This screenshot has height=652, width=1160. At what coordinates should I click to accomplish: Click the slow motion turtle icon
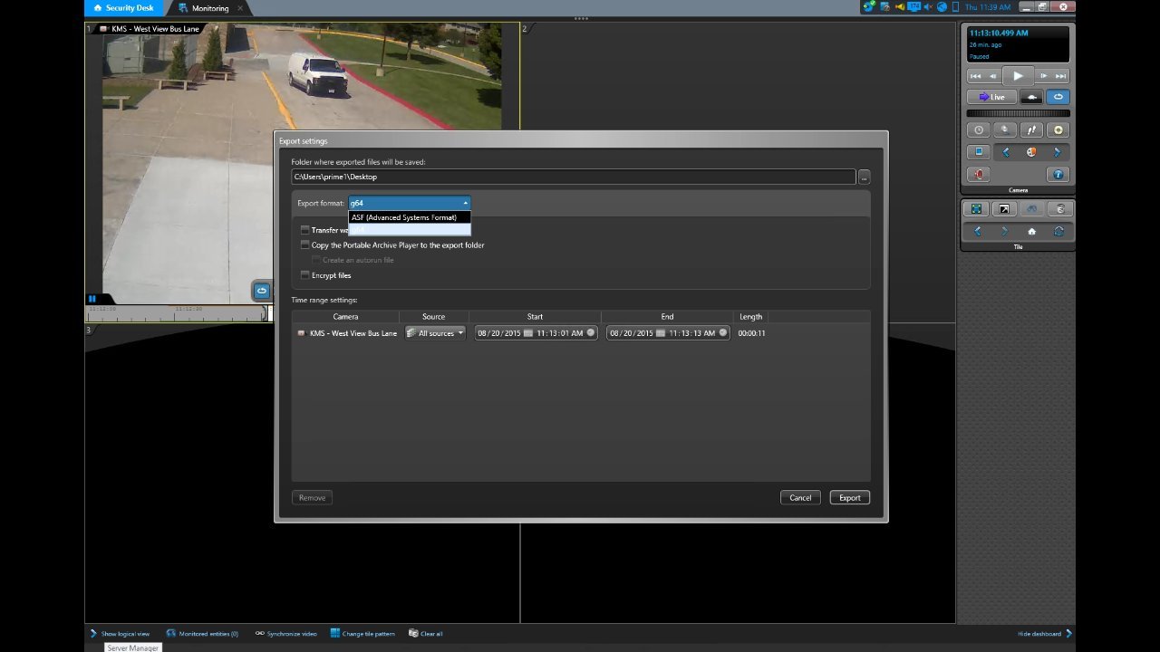pyautogui.click(x=1030, y=97)
